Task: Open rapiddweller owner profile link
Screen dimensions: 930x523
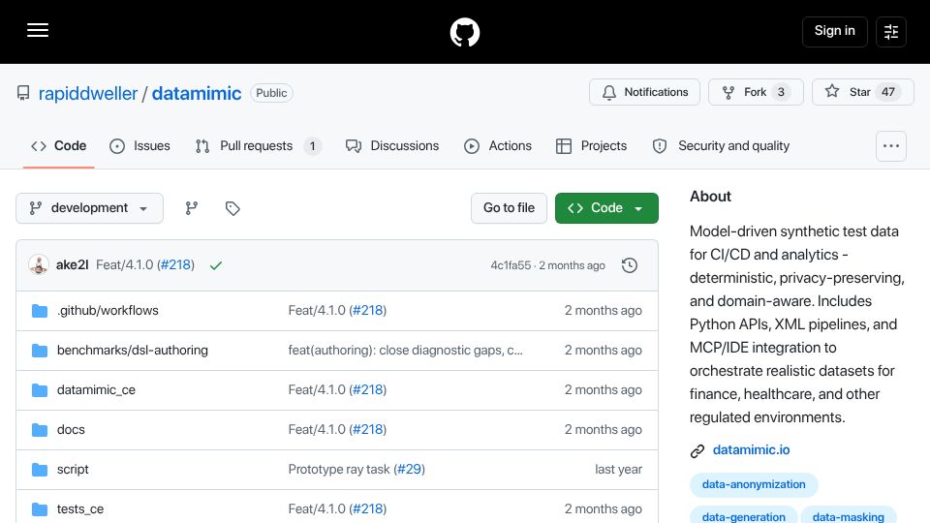Action: point(88,93)
